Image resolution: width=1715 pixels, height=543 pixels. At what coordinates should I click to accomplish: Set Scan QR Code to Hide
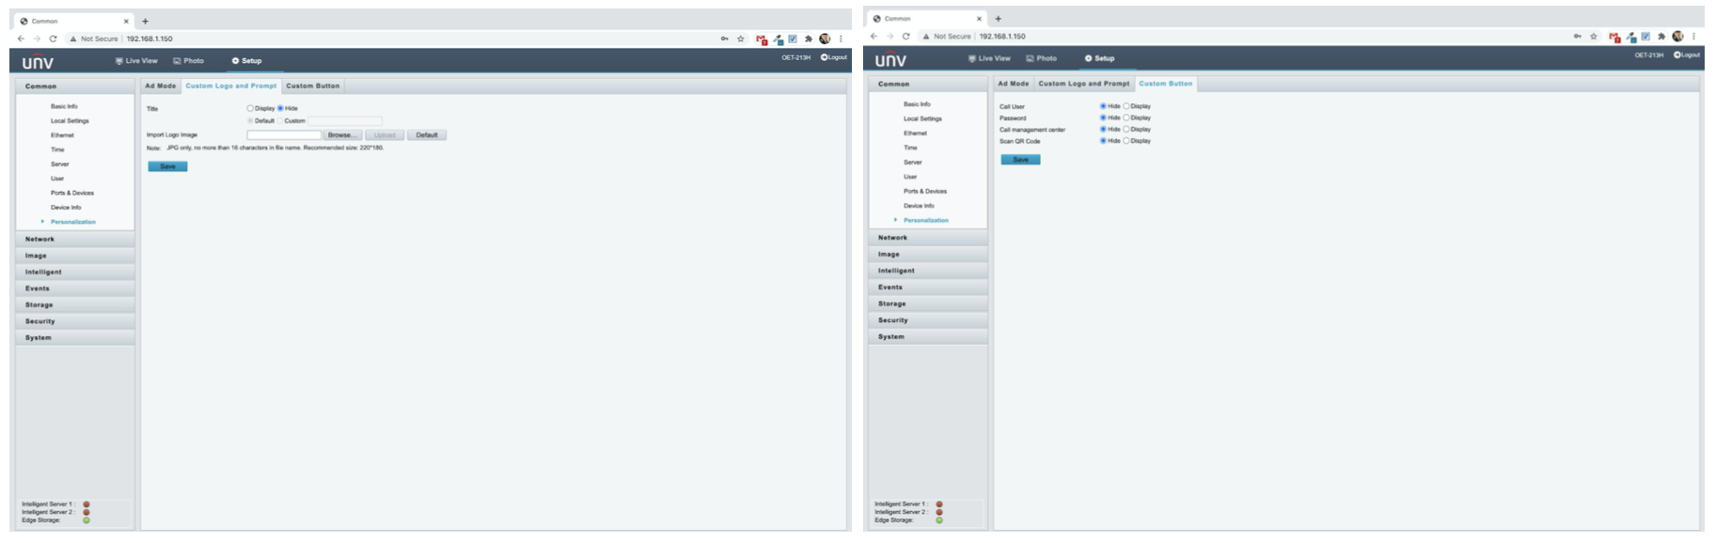(x=1103, y=141)
